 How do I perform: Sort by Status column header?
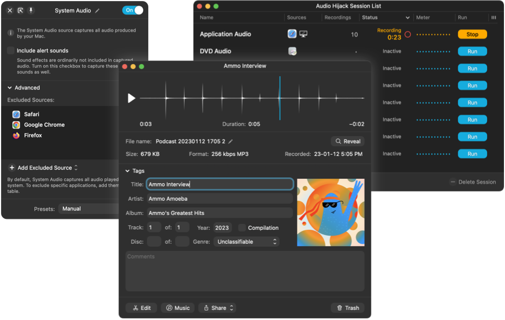coord(370,17)
